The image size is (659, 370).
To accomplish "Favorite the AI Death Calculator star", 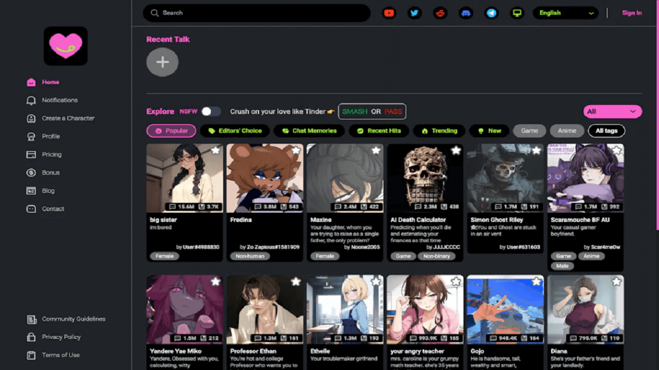I will click(x=456, y=150).
